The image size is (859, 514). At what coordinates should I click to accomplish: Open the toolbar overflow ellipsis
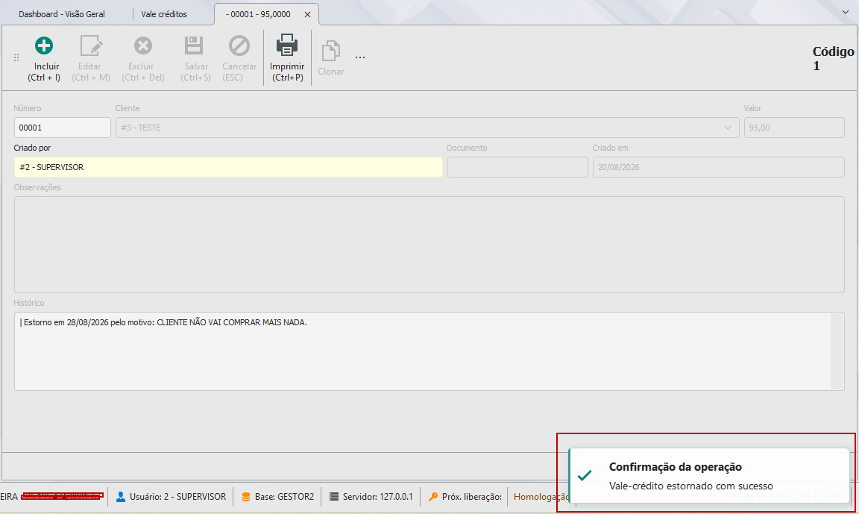(360, 57)
